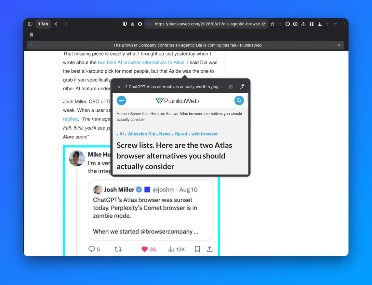Click Josh Miller's blue verified badge
This screenshot has height=285, width=372.
(x=139, y=190)
